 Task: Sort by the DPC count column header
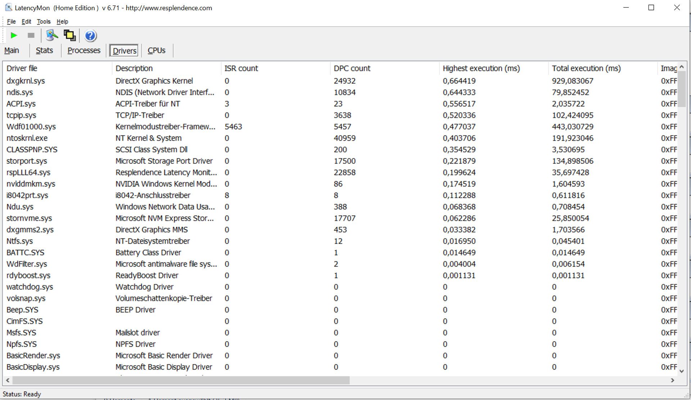coord(385,68)
